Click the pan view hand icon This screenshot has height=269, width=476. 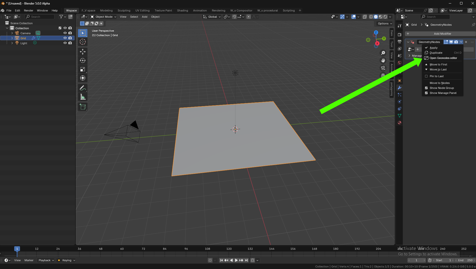383,60
